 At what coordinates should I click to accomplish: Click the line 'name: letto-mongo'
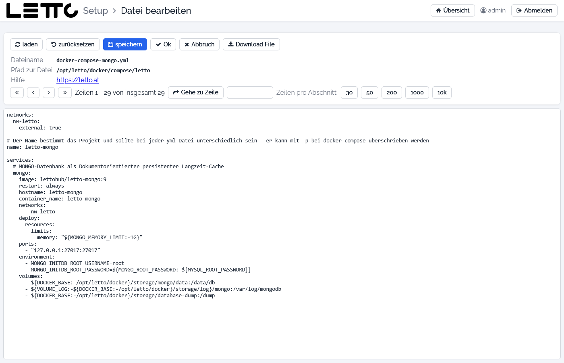point(33,147)
